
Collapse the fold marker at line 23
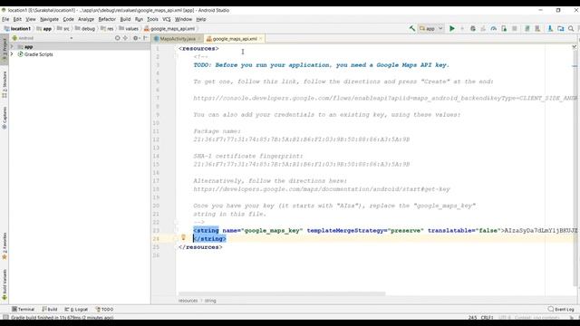(177, 230)
